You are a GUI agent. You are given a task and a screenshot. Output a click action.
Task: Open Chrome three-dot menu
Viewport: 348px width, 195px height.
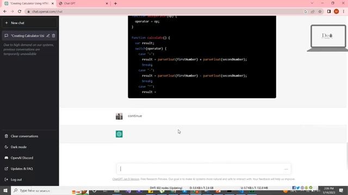[x=343, y=11]
